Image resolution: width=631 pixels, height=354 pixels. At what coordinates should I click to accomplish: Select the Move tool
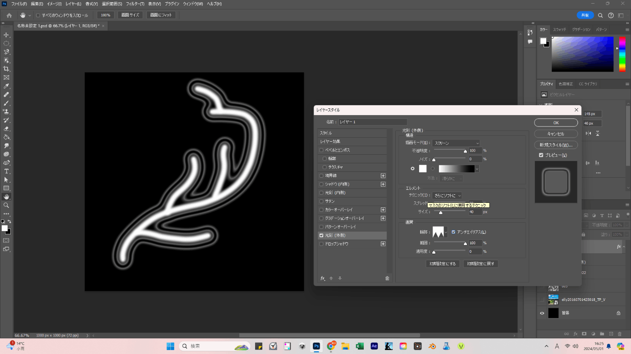[x=6, y=35]
